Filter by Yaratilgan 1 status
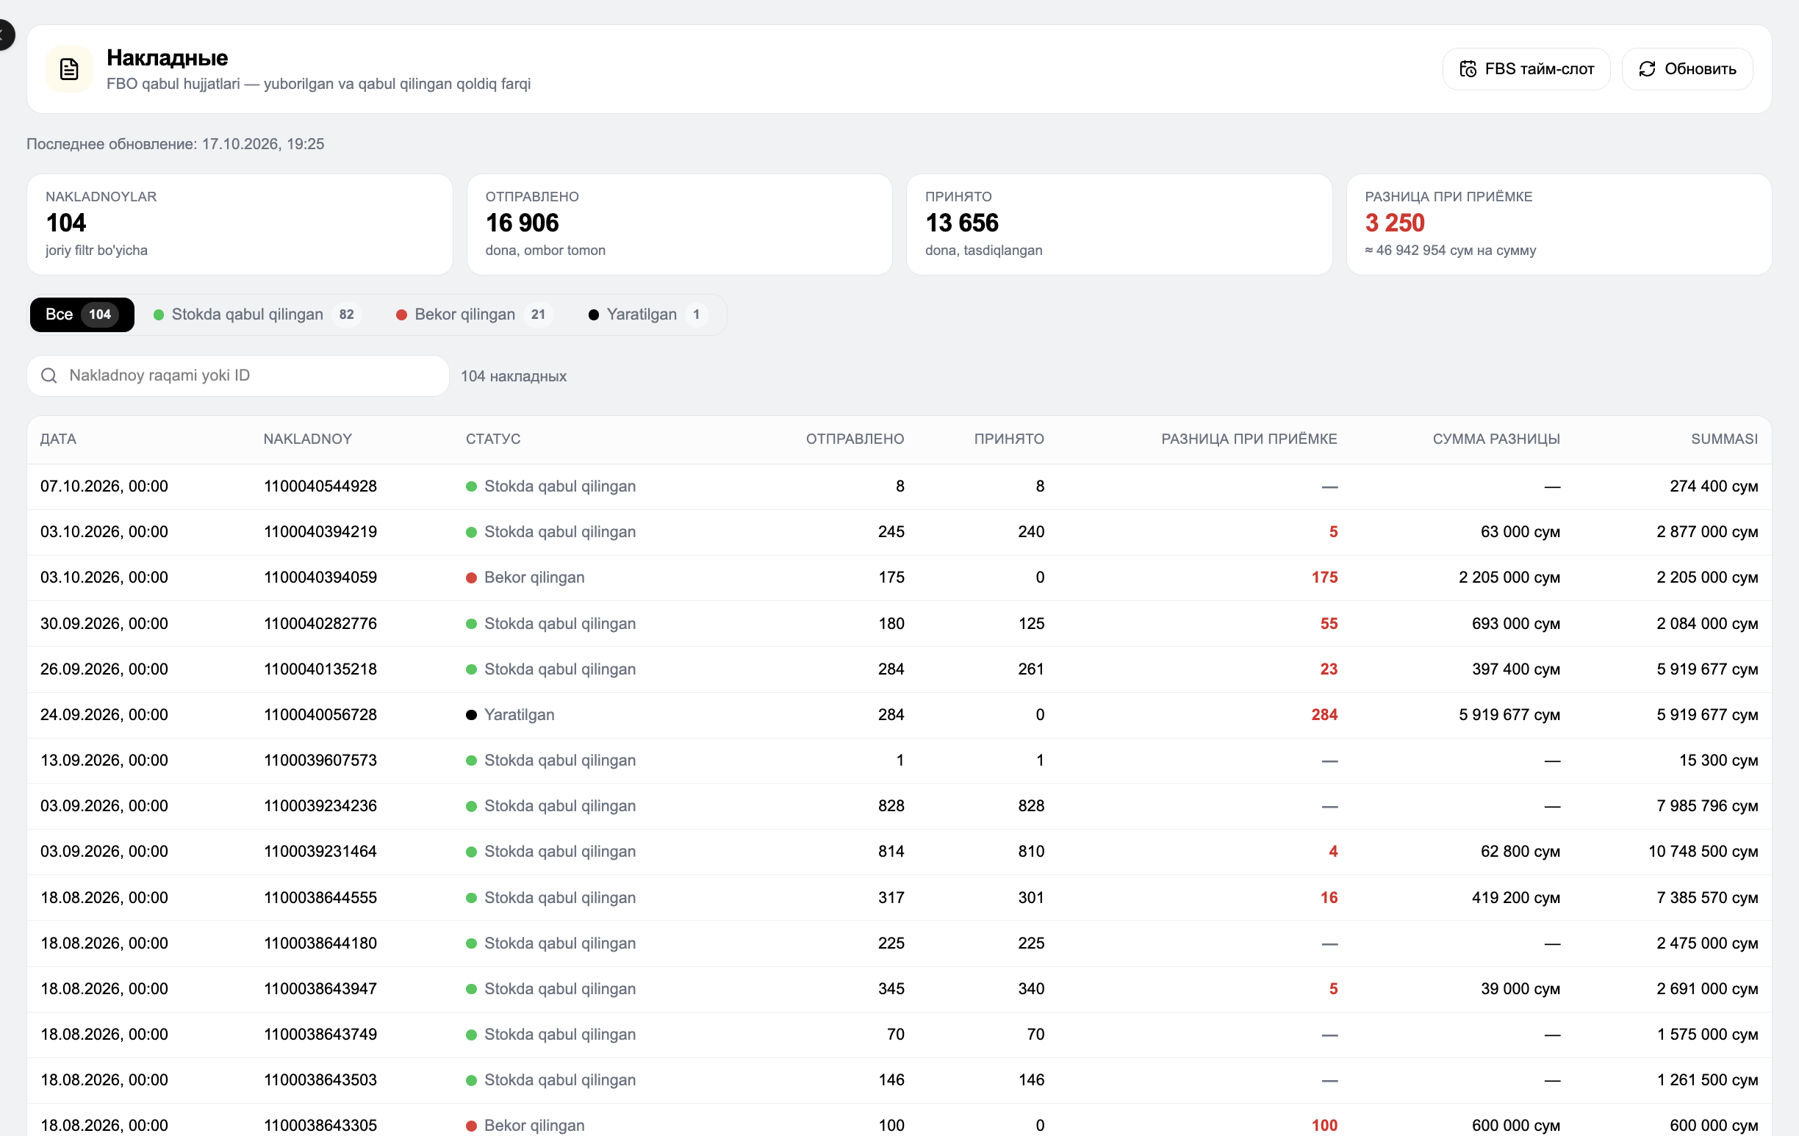This screenshot has width=1799, height=1136. pyautogui.click(x=647, y=314)
